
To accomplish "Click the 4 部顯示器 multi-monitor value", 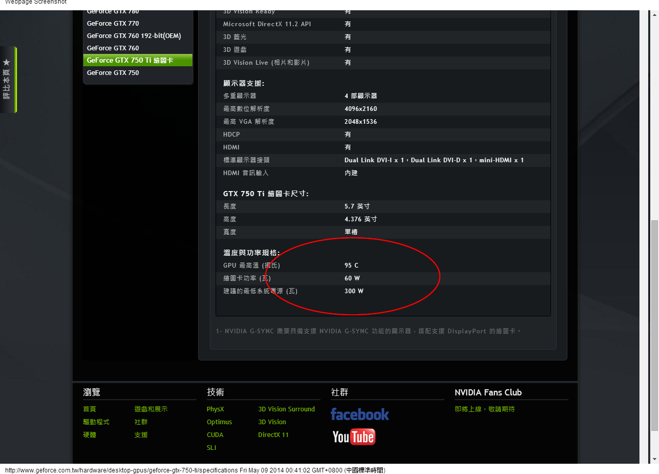I will click(x=361, y=96).
